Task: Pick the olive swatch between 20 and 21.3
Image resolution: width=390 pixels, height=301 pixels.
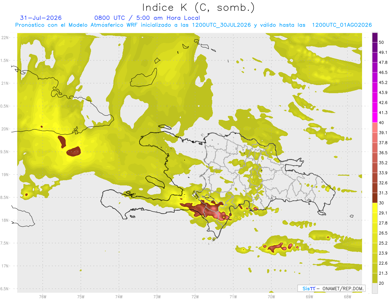Action: click(x=375, y=278)
